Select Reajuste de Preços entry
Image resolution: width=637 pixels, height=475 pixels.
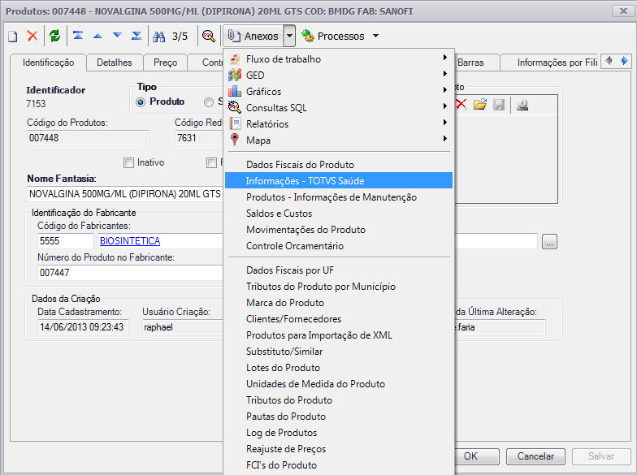pyautogui.click(x=338, y=448)
